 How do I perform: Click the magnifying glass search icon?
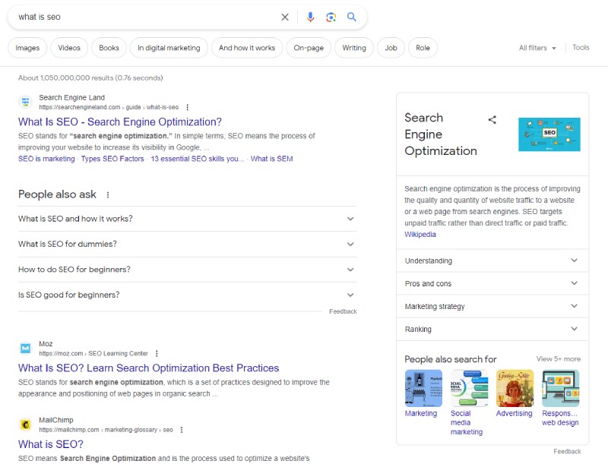tap(352, 17)
